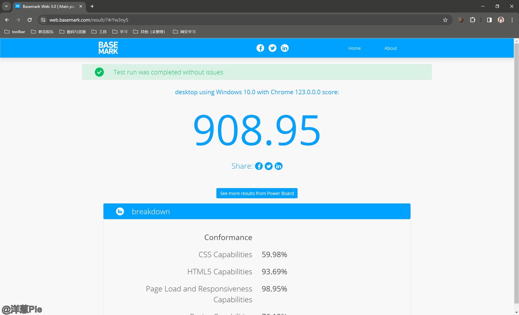519x315 pixels.
Task: Open the browser extensions puzzle icon
Action: [473, 20]
